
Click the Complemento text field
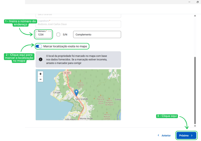pyautogui.click(x=97, y=34)
